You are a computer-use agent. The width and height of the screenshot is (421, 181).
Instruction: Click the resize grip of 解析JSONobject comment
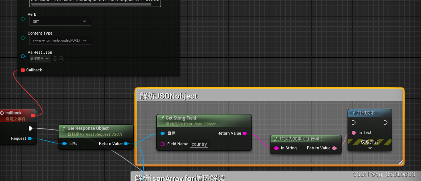[400, 162]
